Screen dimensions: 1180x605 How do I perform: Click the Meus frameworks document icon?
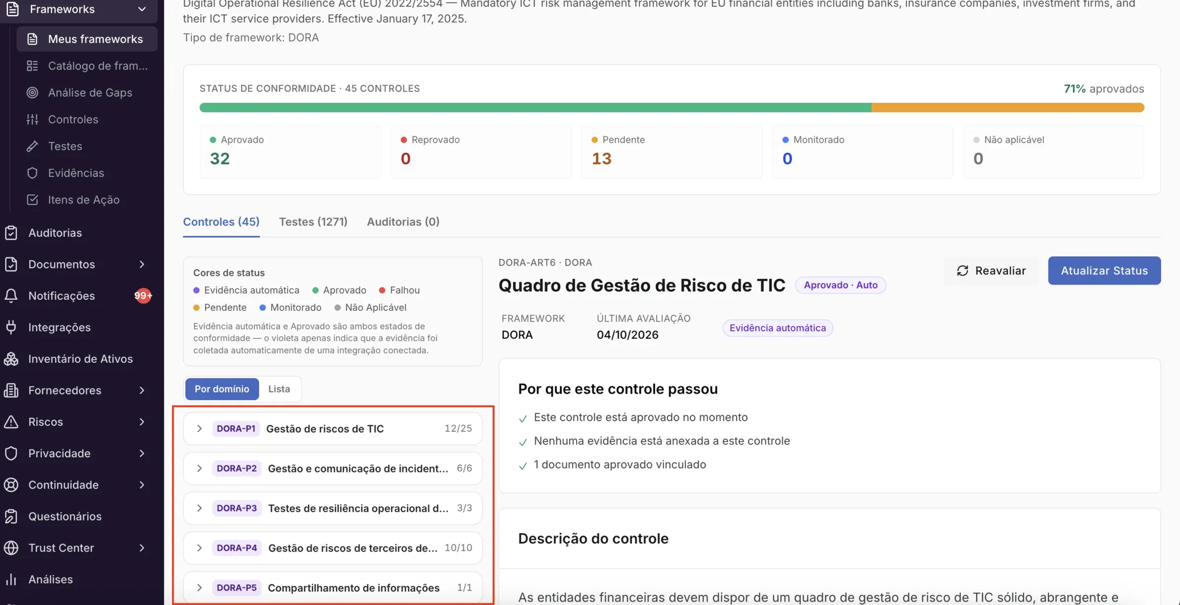click(x=32, y=39)
